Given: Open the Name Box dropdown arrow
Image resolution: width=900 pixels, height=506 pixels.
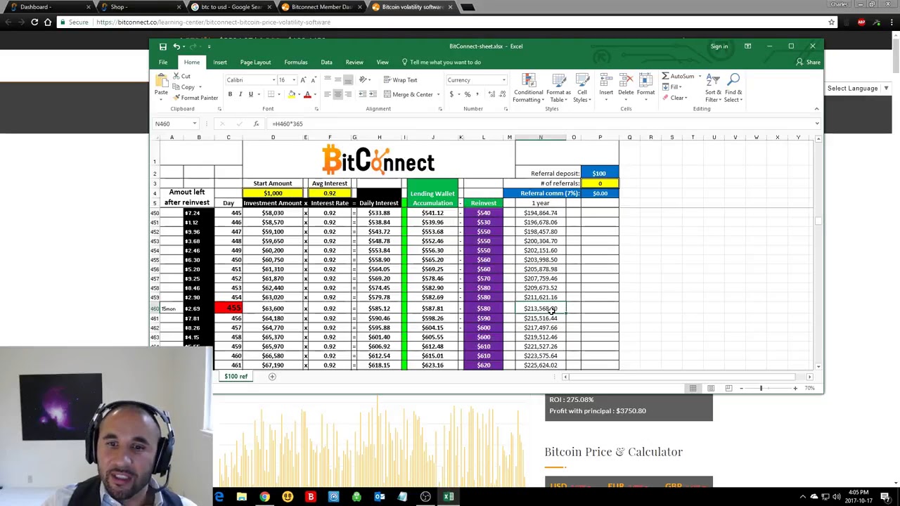Looking at the screenshot, I should [x=194, y=124].
